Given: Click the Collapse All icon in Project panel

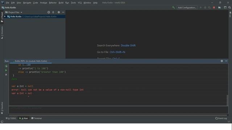Looking at the screenshot, I should (x=53, y=12).
